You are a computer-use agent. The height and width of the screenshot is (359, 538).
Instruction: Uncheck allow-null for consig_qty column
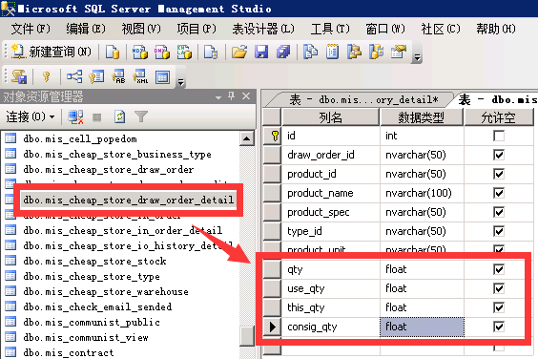[x=499, y=327]
